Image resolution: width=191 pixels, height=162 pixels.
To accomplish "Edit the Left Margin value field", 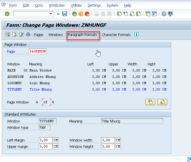I will 46,140.
